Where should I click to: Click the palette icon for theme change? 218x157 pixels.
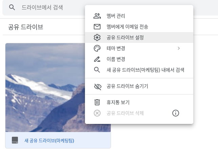pyautogui.click(x=97, y=48)
